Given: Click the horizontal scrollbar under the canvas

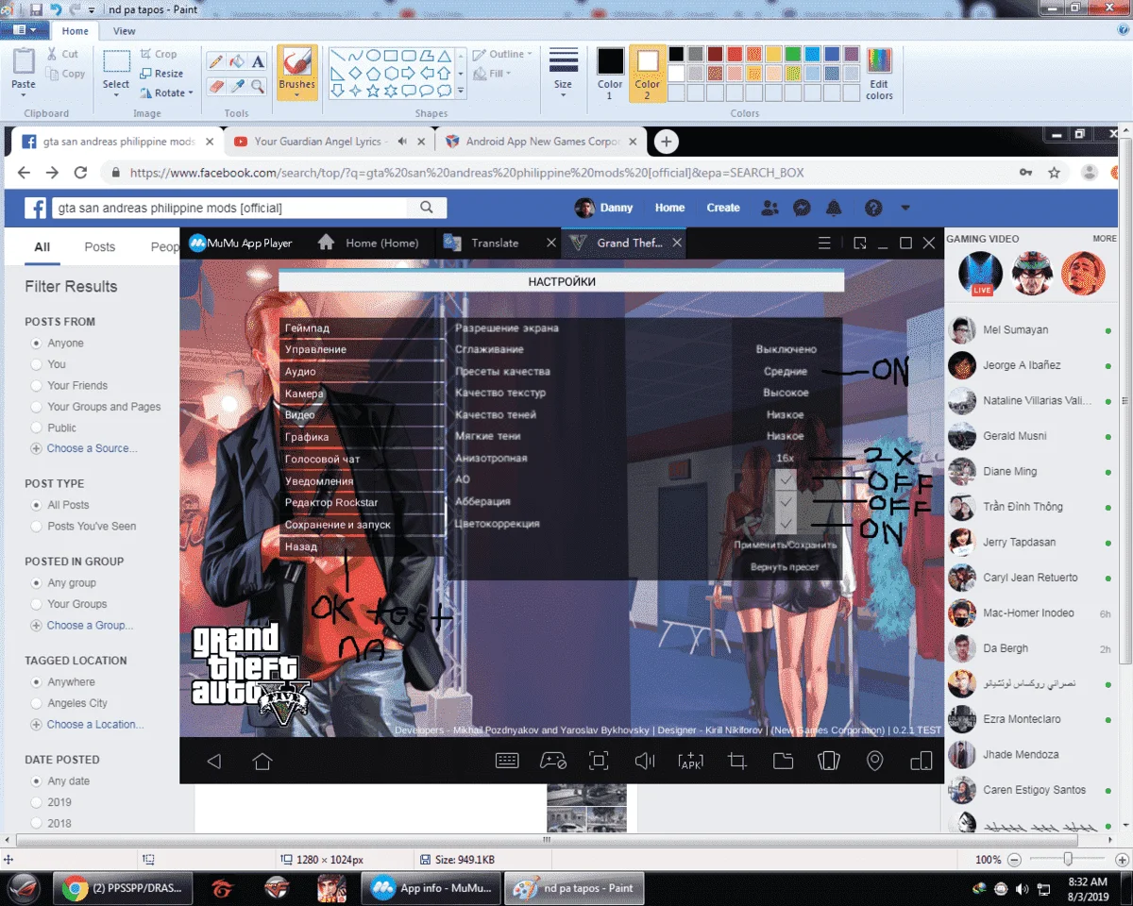Looking at the screenshot, I should click(546, 840).
